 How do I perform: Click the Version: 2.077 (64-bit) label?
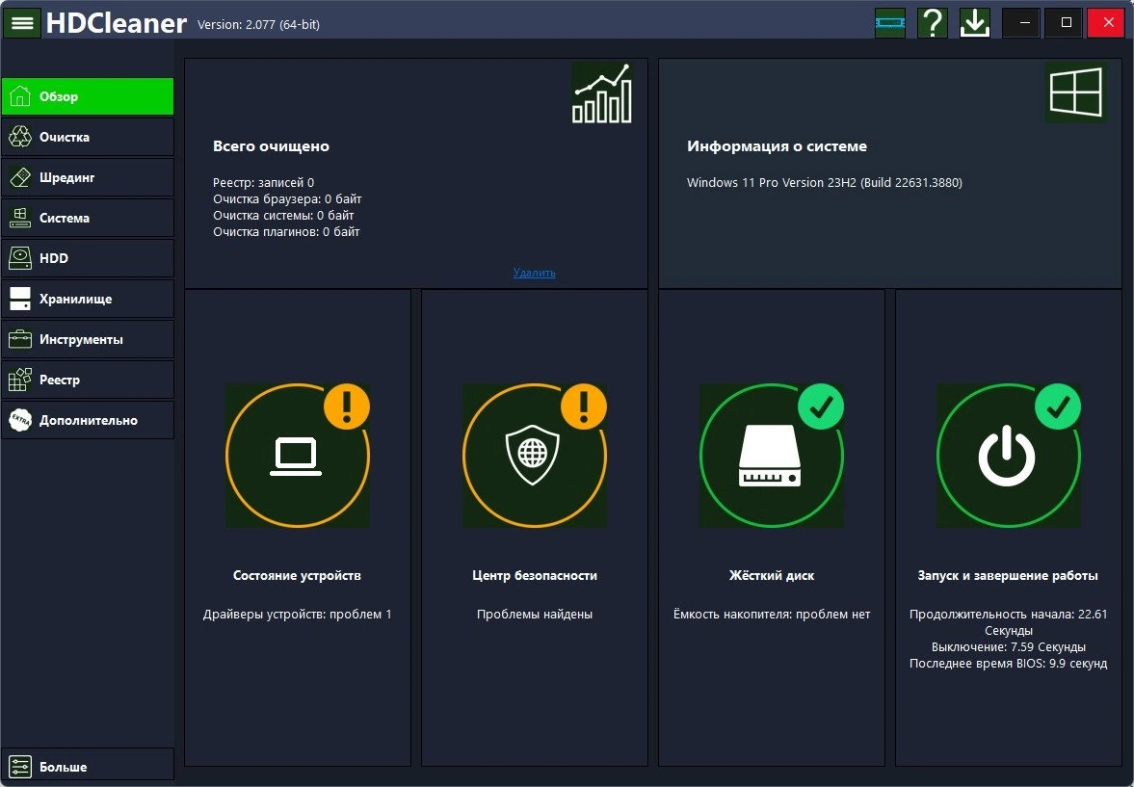point(258,25)
